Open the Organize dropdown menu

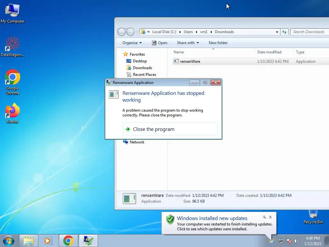[x=132, y=43]
